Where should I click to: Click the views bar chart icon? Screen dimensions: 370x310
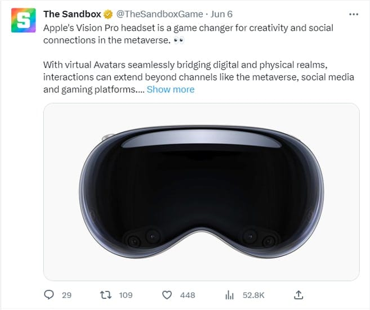click(229, 295)
